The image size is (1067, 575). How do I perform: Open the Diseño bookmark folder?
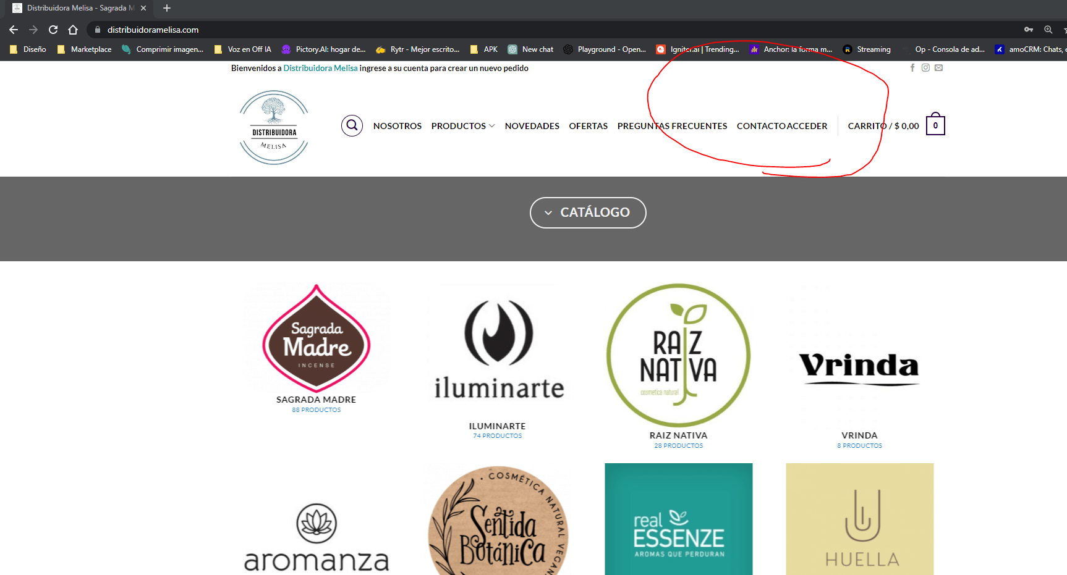[28, 49]
